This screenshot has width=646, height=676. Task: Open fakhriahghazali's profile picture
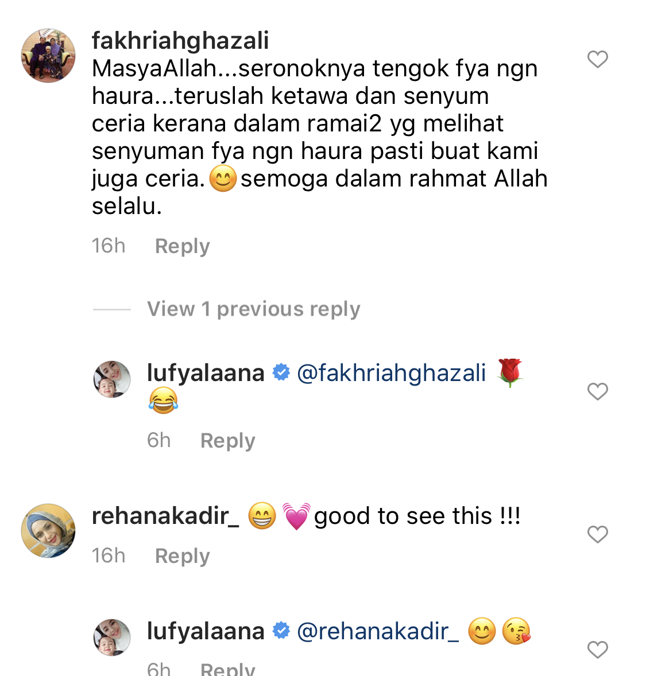[48, 56]
